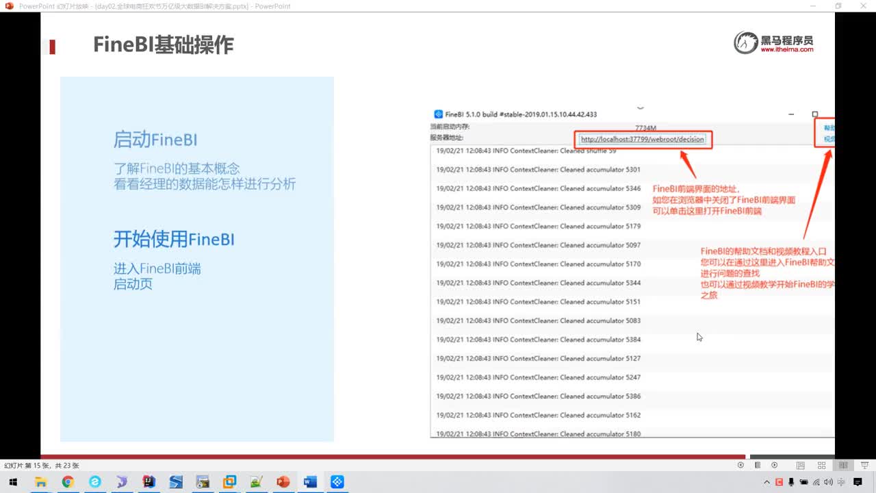The image size is (876, 493).
Task: Select the Reading View button
Action: [x=844, y=465]
